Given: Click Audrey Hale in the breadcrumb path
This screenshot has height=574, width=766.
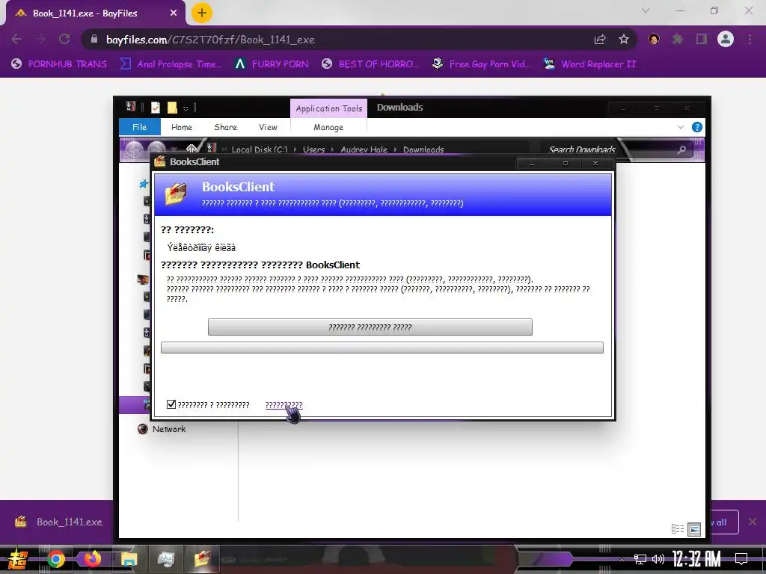Looking at the screenshot, I should pos(364,149).
